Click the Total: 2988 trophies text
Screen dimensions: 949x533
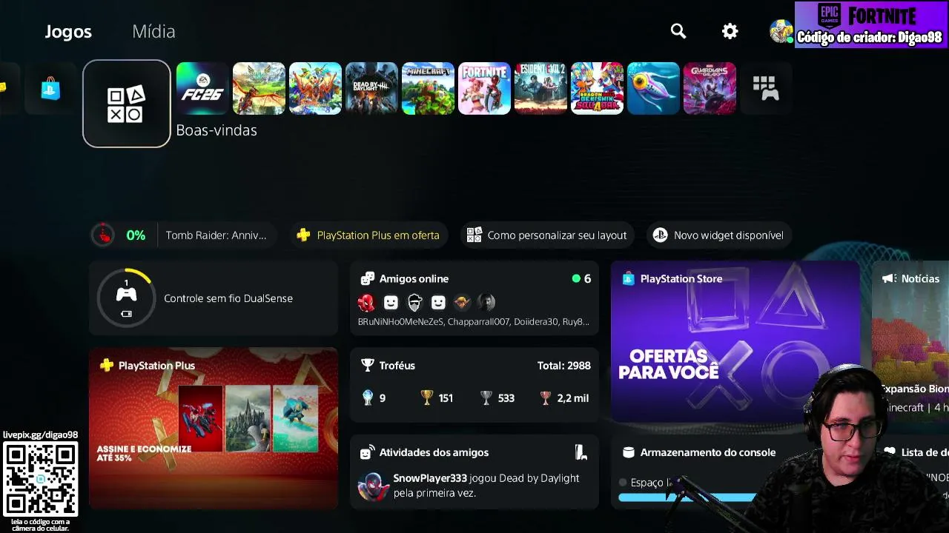pyautogui.click(x=564, y=366)
